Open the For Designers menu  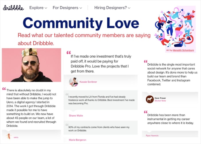click(67, 8)
